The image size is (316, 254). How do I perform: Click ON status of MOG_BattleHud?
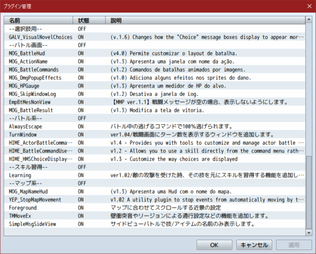tap(81, 53)
